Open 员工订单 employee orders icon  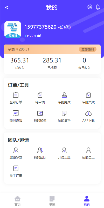click(16, 168)
